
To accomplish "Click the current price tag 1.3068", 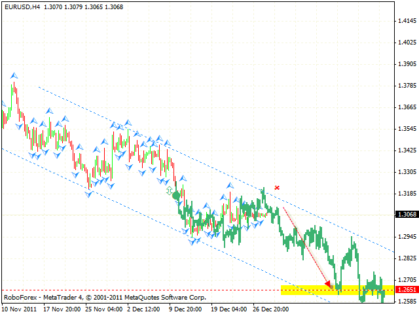I will click(x=405, y=214).
